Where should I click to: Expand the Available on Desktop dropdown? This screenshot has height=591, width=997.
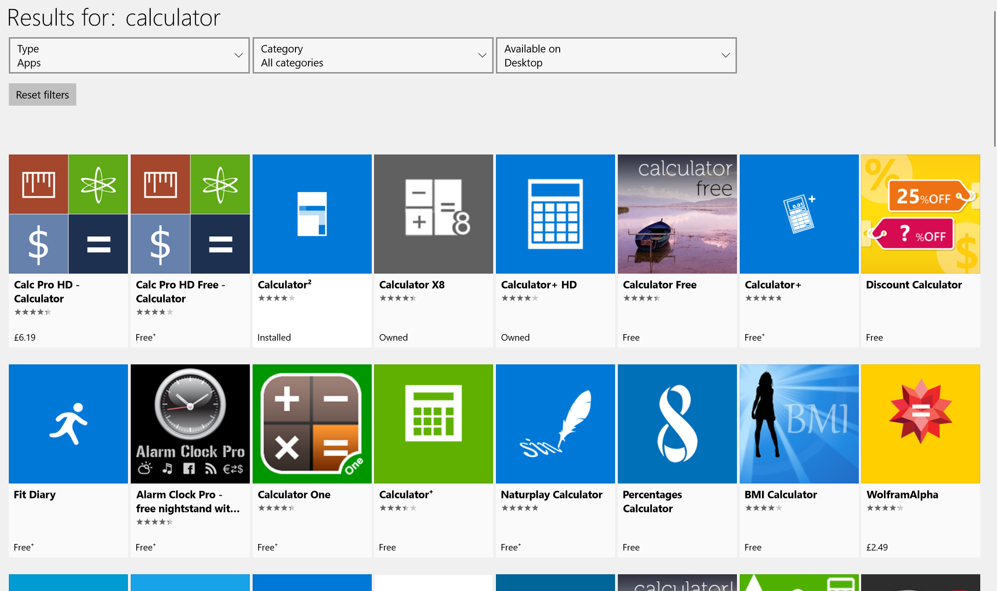pos(616,55)
